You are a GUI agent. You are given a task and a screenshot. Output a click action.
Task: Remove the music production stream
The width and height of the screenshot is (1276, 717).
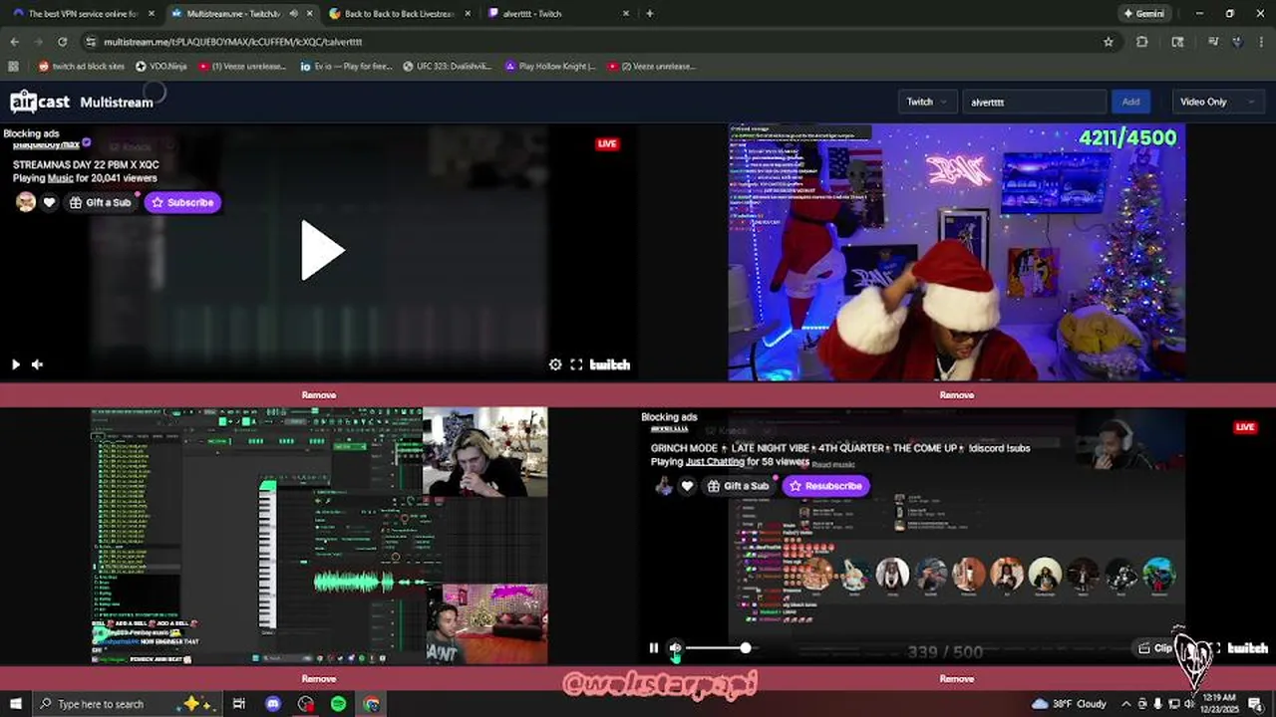319,679
